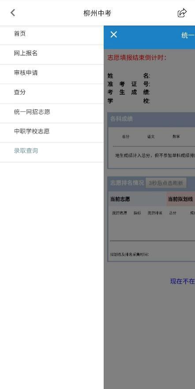Go to 审核申请 menu entry
This screenshot has height=389, width=195.
tap(52, 73)
